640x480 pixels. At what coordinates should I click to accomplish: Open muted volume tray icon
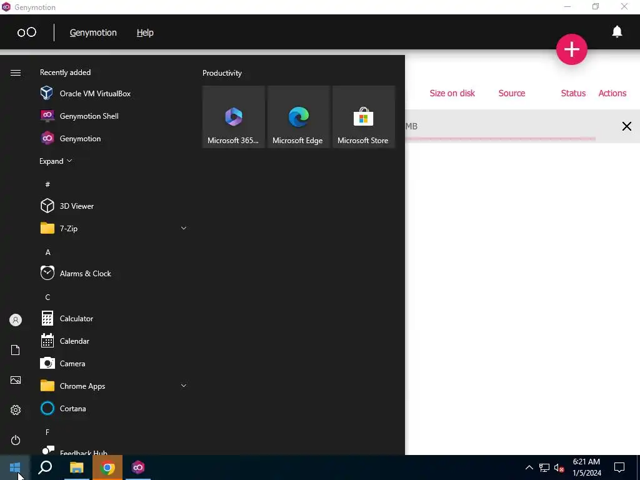559,467
